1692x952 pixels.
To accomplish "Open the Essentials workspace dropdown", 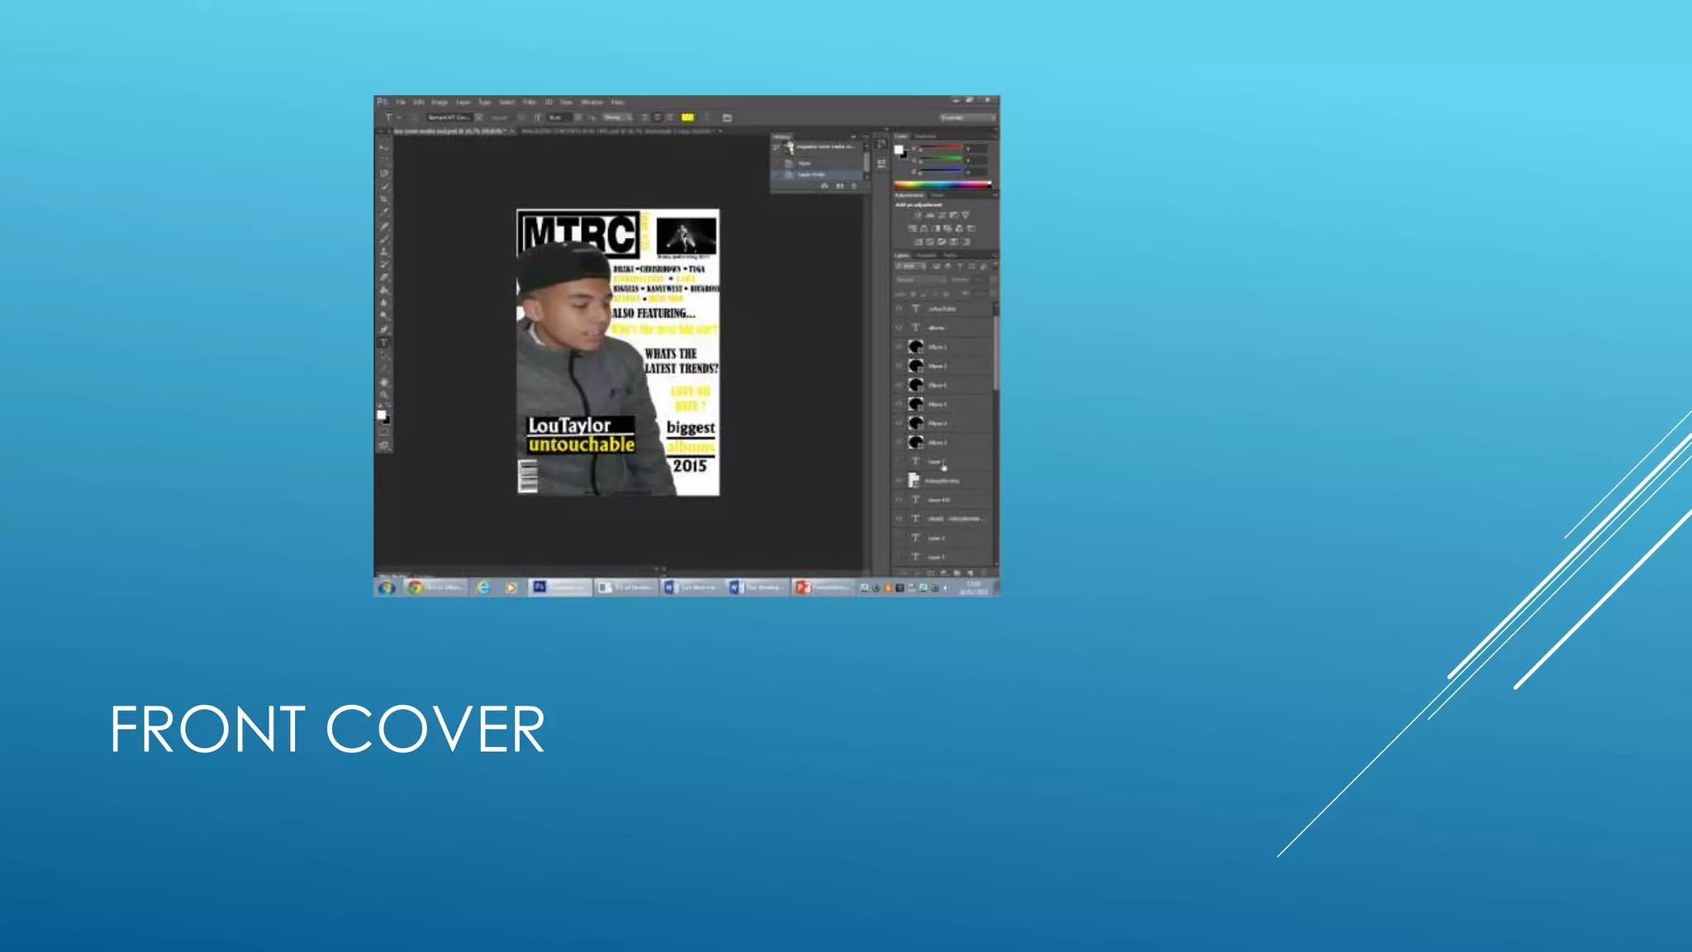I will point(967,117).
